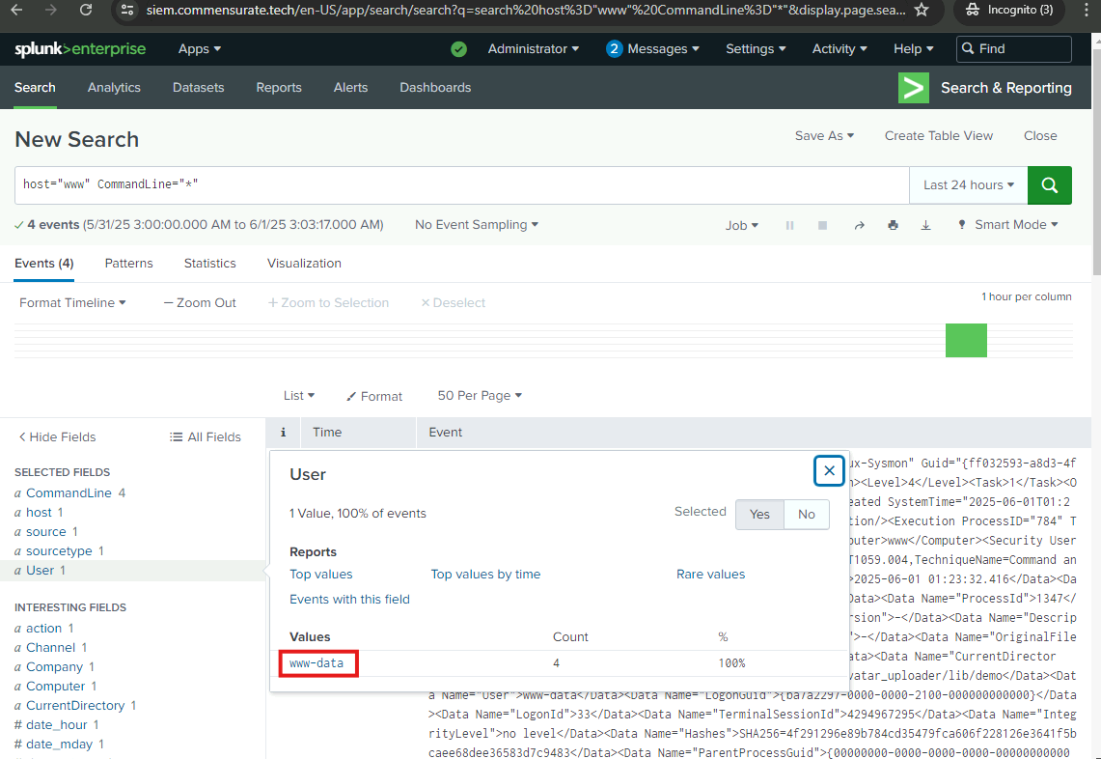Image resolution: width=1101 pixels, height=759 pixels.
Task: Open the Last 24 hours time picker
Action: click(x=968, y=184)
